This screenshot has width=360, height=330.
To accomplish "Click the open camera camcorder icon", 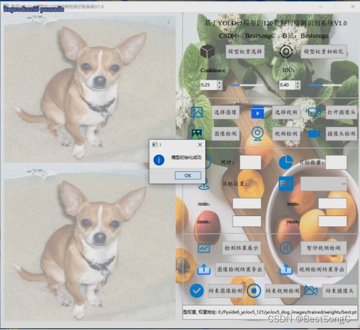I will 315,112.
